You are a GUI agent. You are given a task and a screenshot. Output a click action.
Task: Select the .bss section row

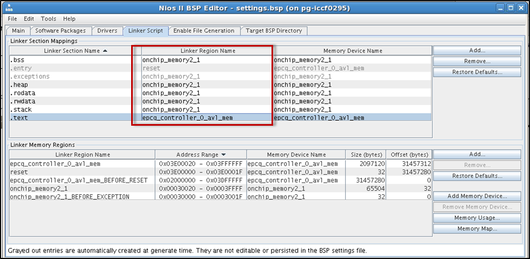[221, 60]
